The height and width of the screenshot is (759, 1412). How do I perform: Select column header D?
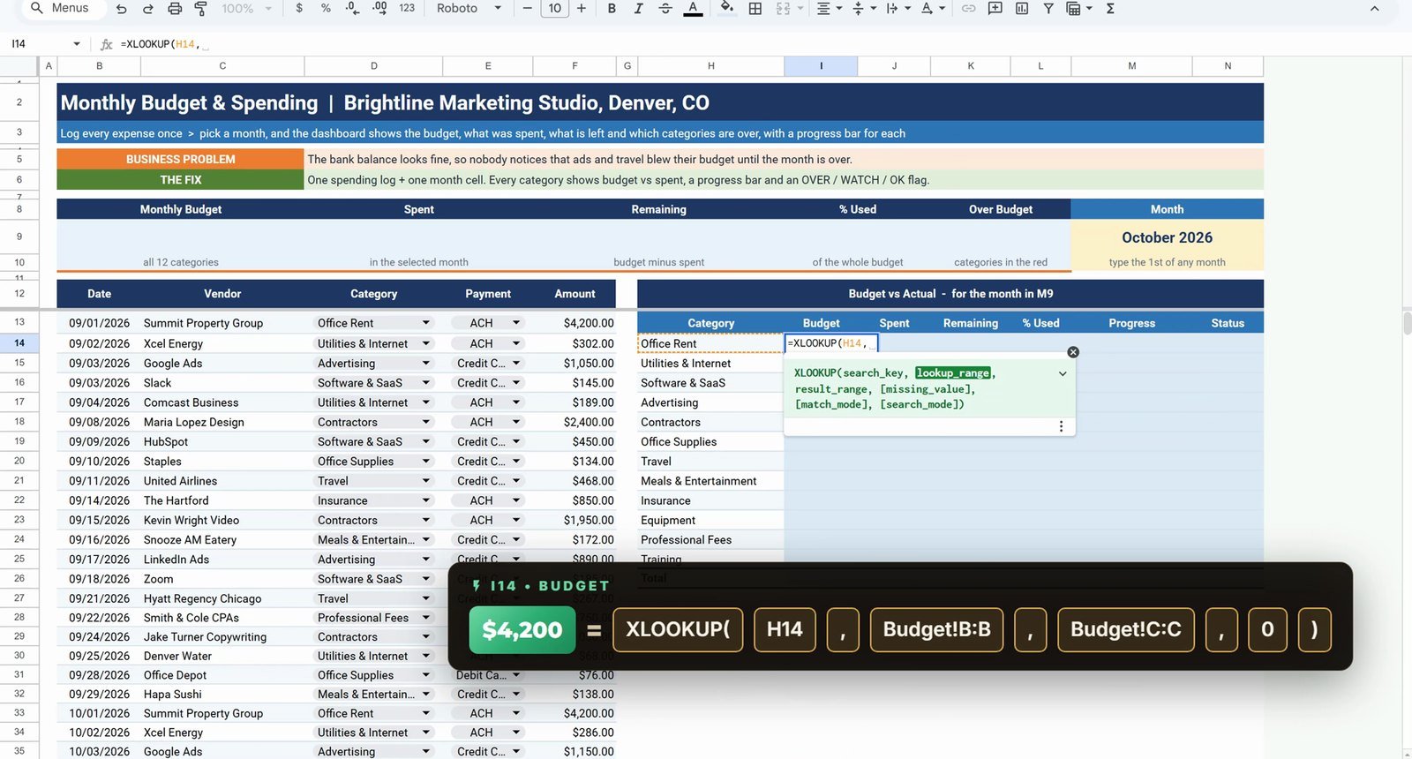click(373, 66)
